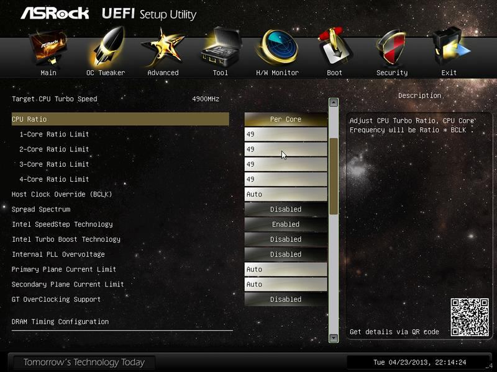Select the 2-Core Ratio Limit label
The image size is (497, 372).
click(54, 149)
